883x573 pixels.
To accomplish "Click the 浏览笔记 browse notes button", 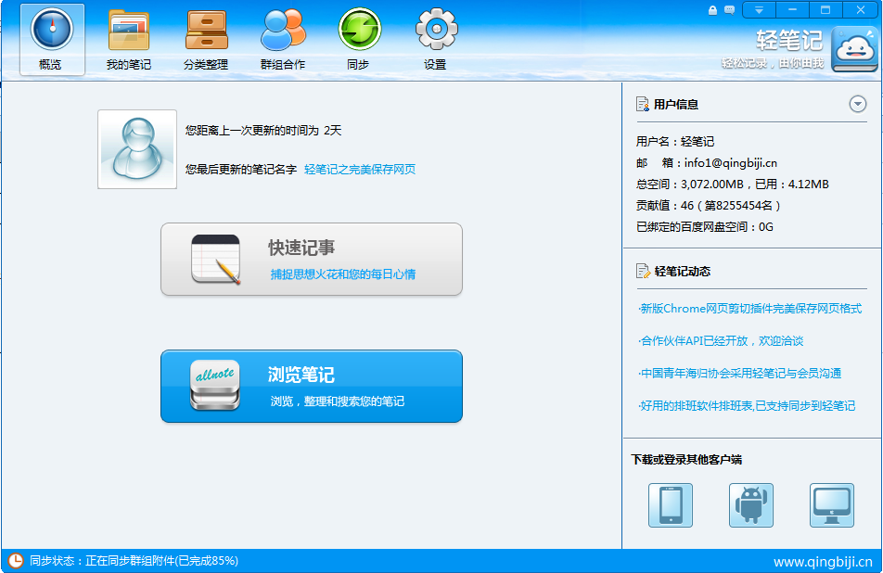I will [x=312, y=386].
